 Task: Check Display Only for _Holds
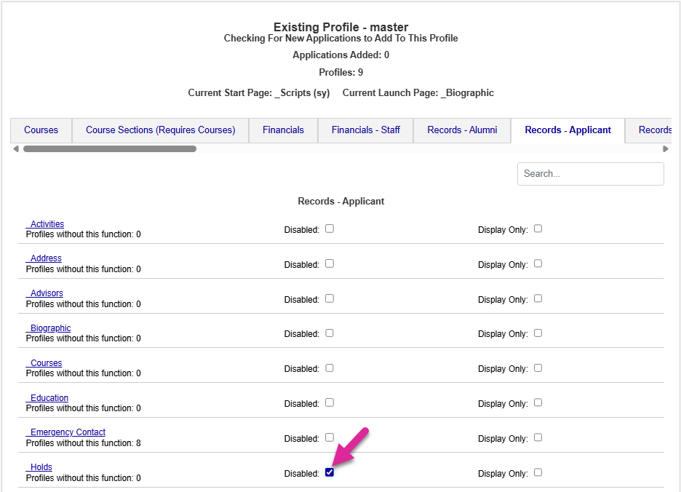click(538, 472)
